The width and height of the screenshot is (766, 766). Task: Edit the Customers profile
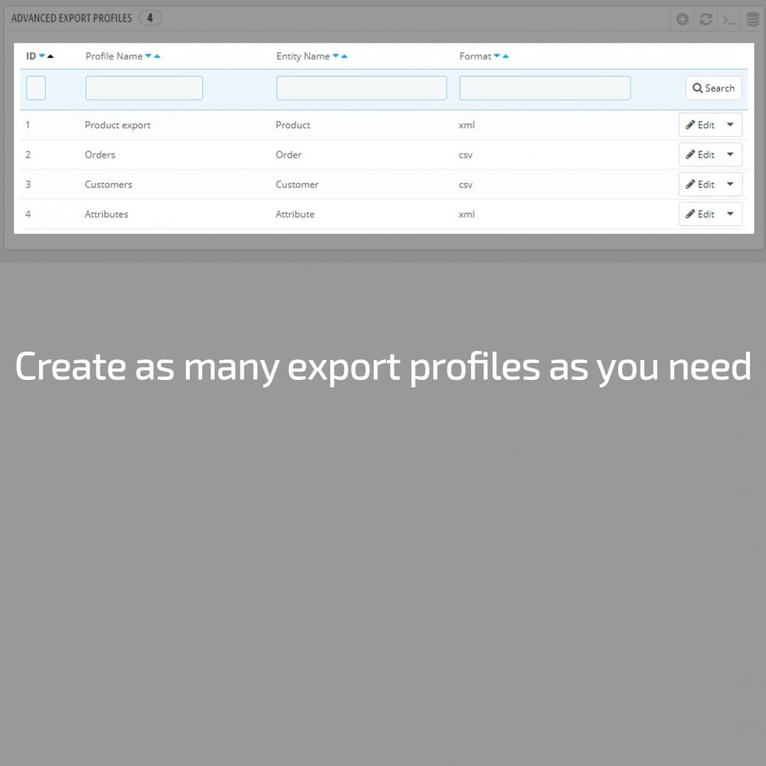click(701, 184)
